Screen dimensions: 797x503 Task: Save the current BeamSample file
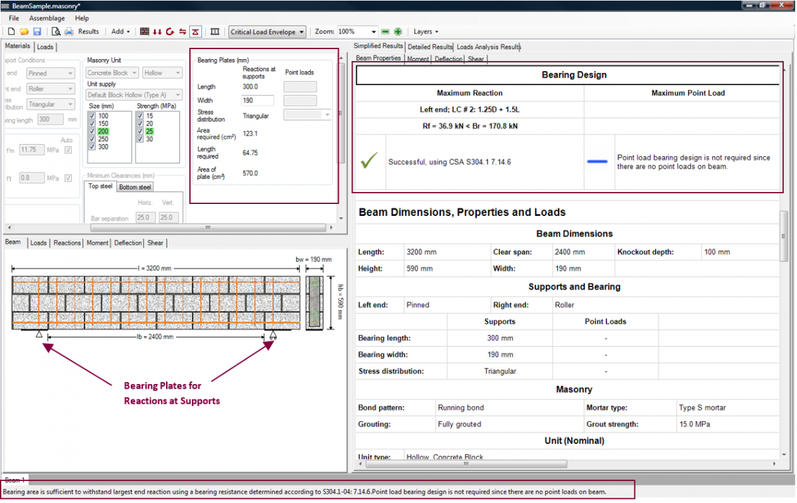tap(36, 31)
